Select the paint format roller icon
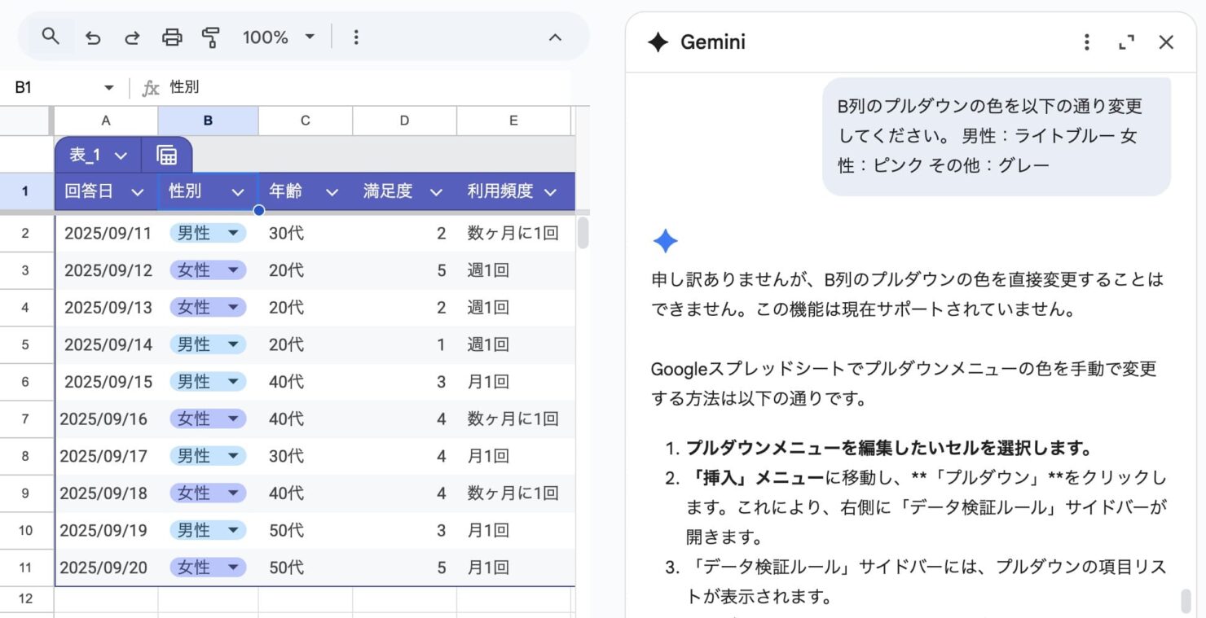The image size is (1206, 618). [x=211, y=37]
